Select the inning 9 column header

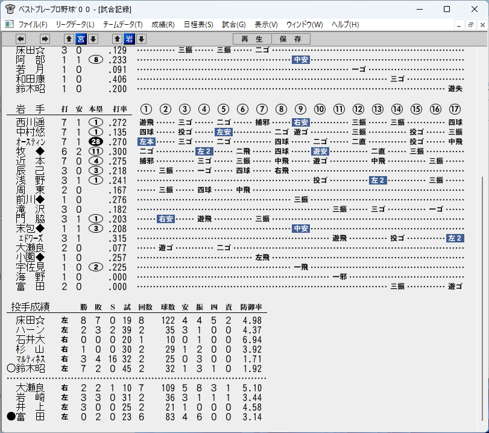click(x=300, y=109)
